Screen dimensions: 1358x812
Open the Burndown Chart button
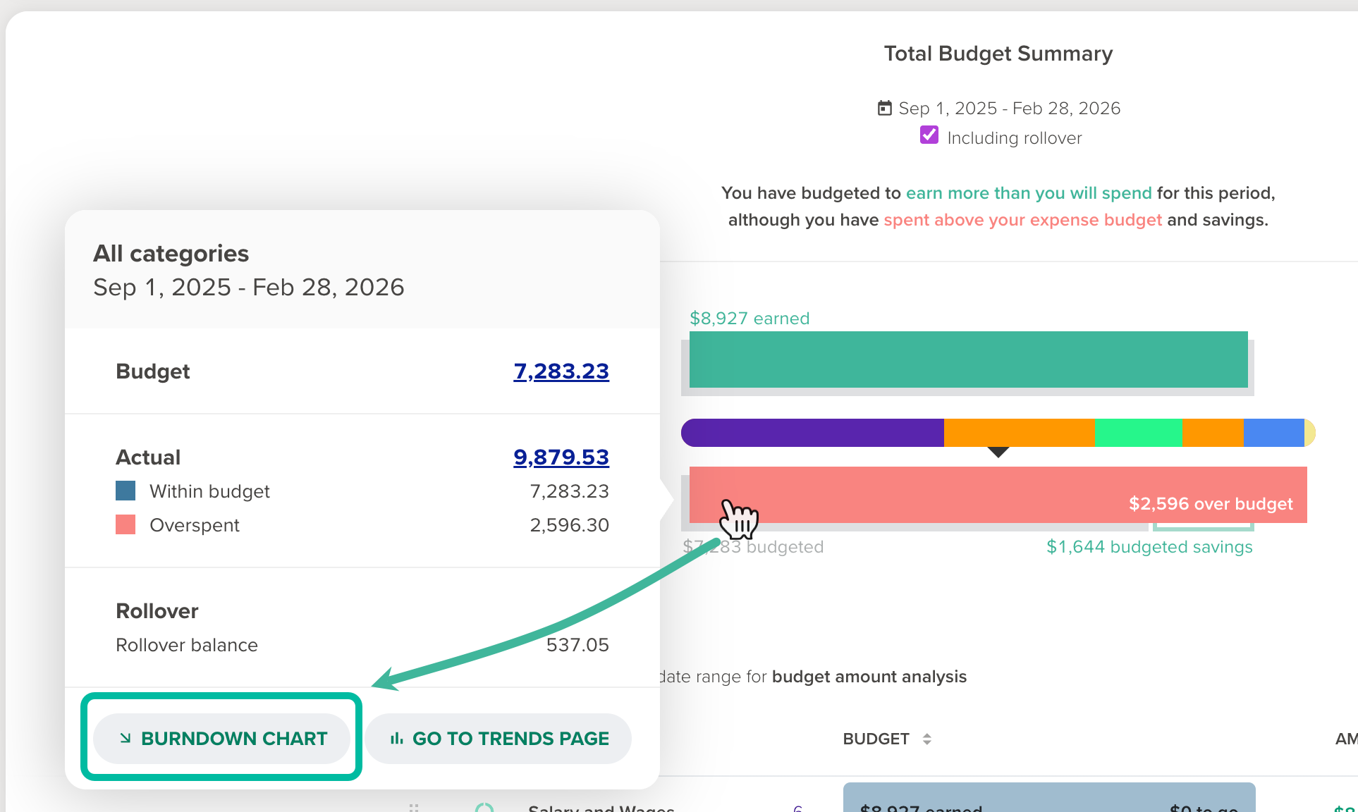pyautogui.click(x=222, y=738)
